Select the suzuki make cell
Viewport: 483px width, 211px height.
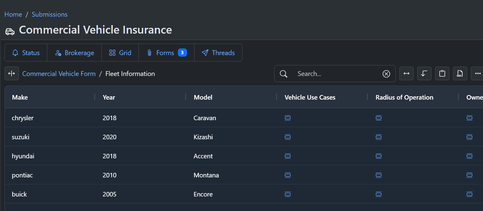pyautogui.click(x=50, y=137)
